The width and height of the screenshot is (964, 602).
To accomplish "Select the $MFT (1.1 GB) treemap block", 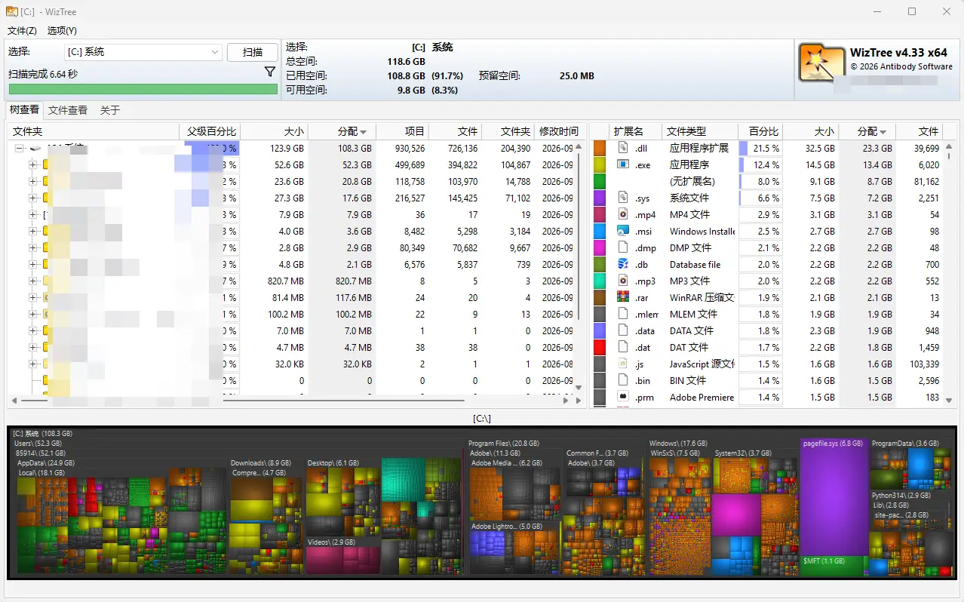I will [x=834, y=567].
